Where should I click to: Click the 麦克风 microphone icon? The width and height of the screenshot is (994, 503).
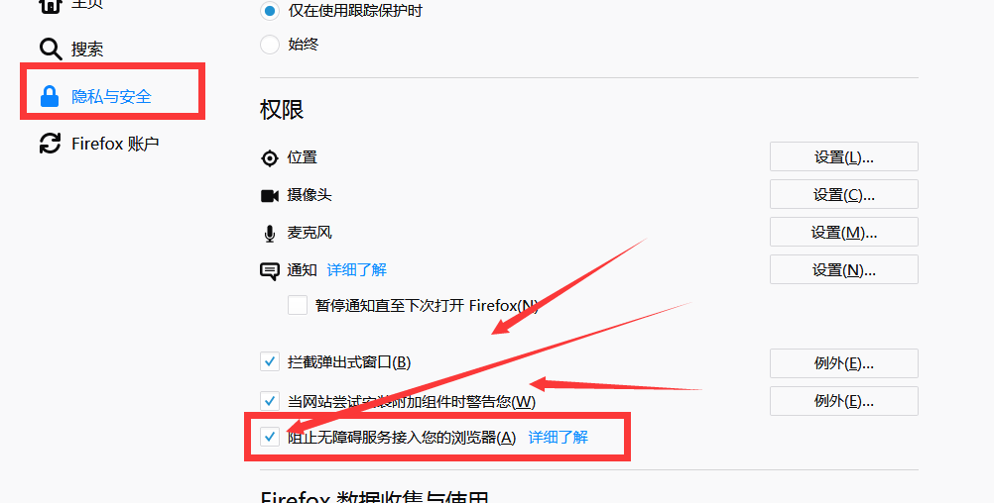click(270, 234)
